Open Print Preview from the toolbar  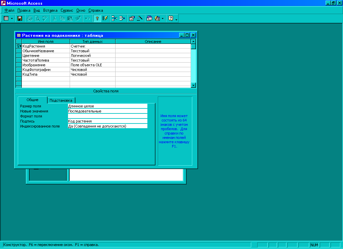click(37, 18)
